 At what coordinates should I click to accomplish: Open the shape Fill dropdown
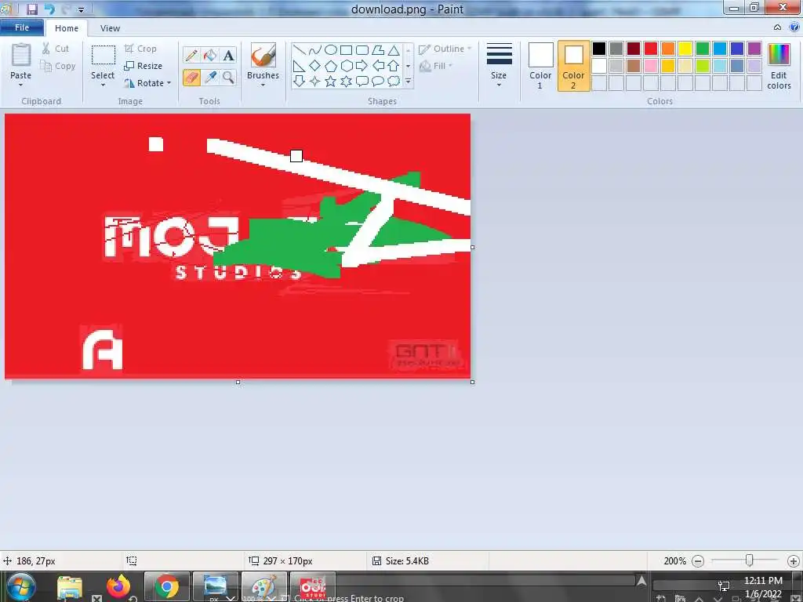pos(436,66)
